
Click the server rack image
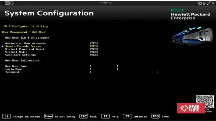[192, 36]
